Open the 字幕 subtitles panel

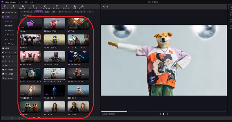point(75,7)
